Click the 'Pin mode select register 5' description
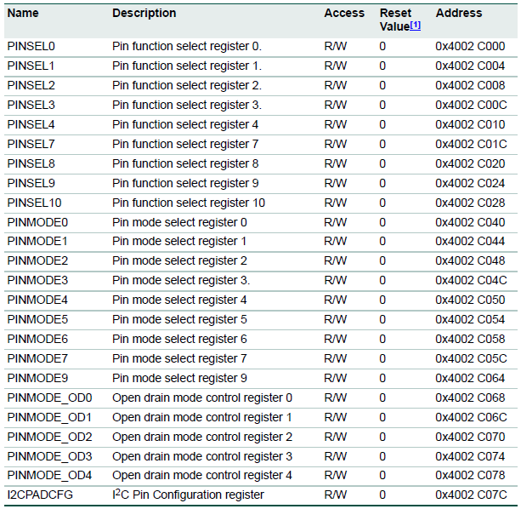Image resolution: width=521 pixels, height=509 pixels. click(x=180, y=320)
